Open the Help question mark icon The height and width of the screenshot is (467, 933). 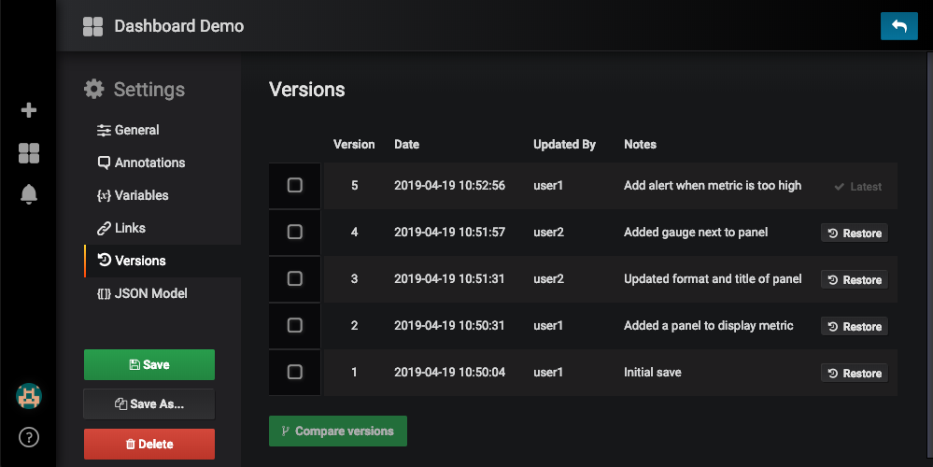click(28, 436)
